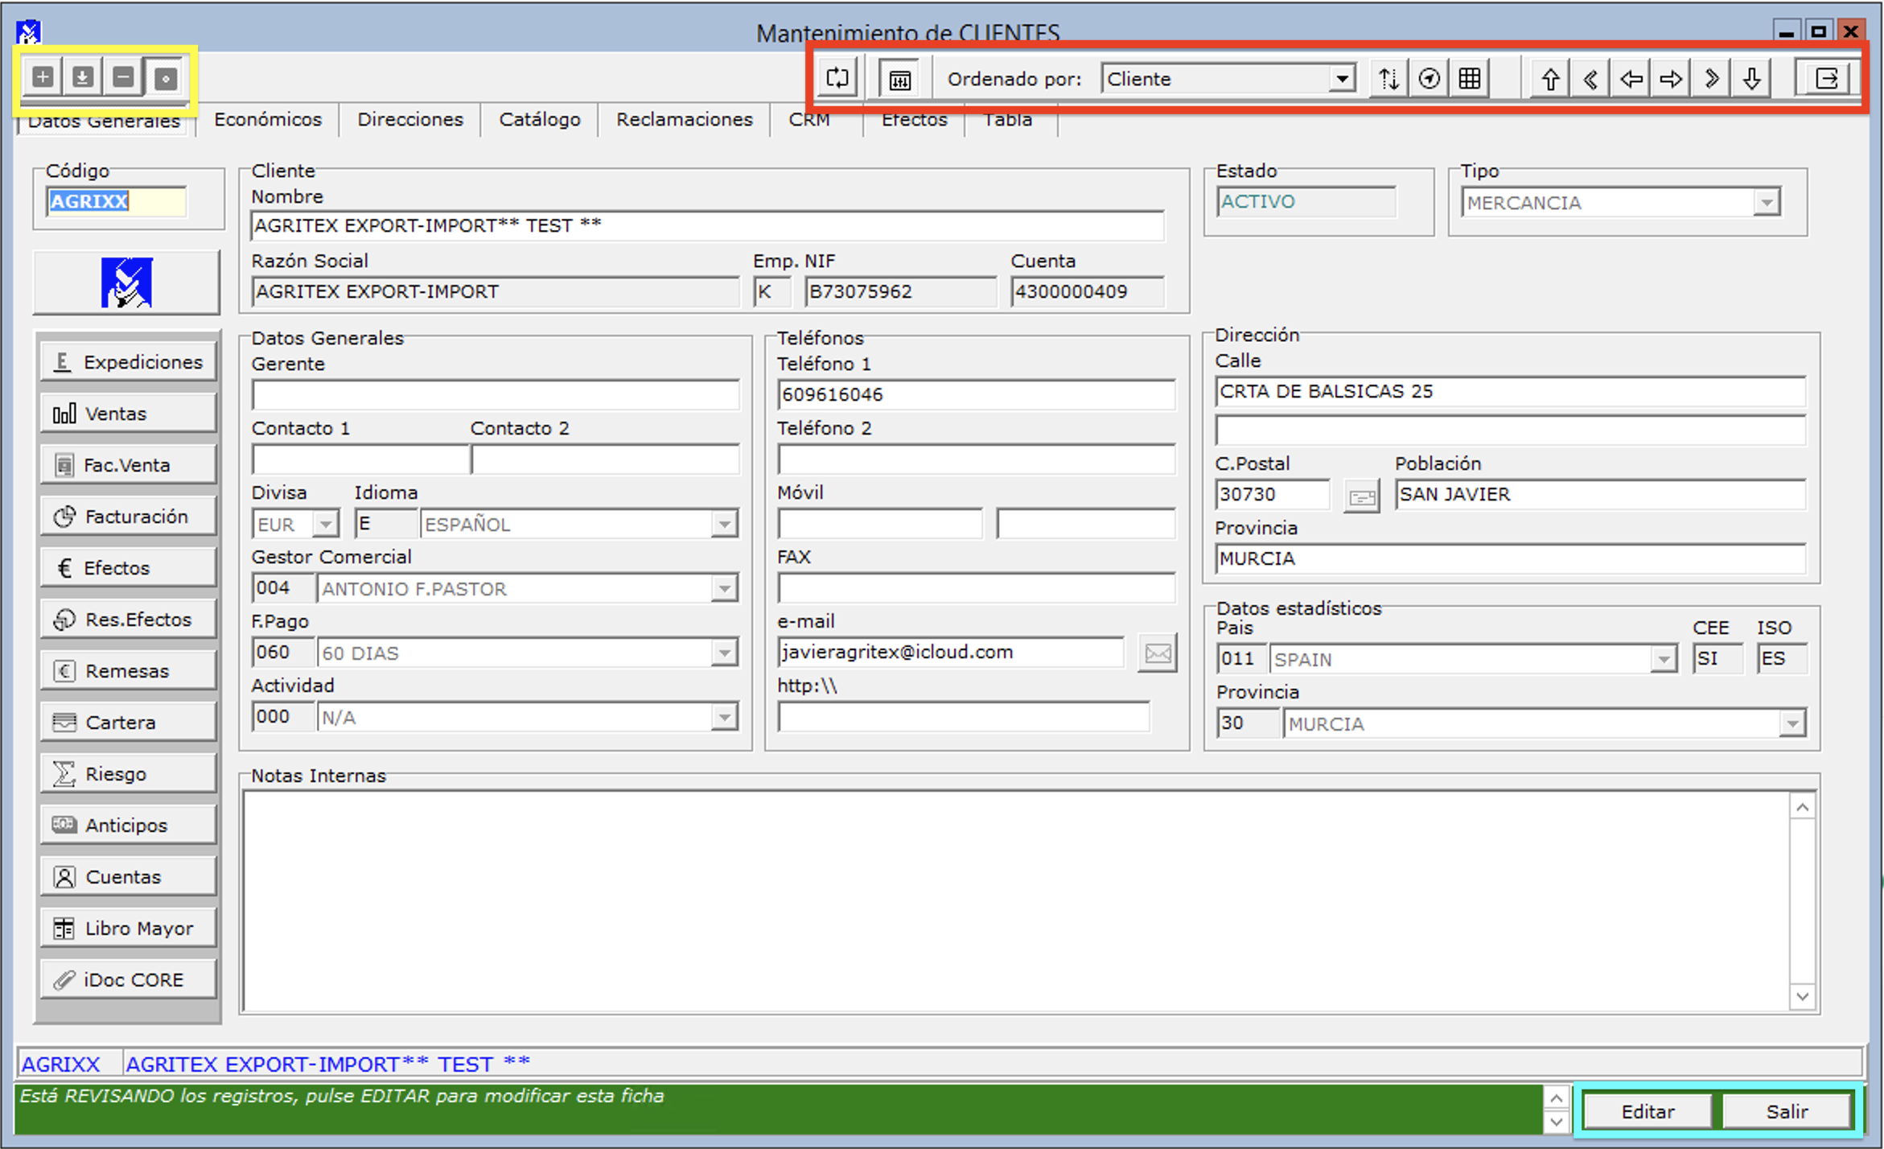Click into the Notas Internas text area
Viewport: 1884px width, 1149px height.
(x=1014, y=901)
